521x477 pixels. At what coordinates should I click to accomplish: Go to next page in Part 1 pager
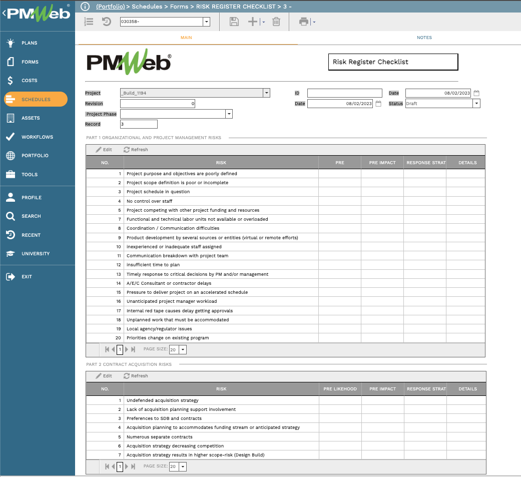click(x=127, y=349)
